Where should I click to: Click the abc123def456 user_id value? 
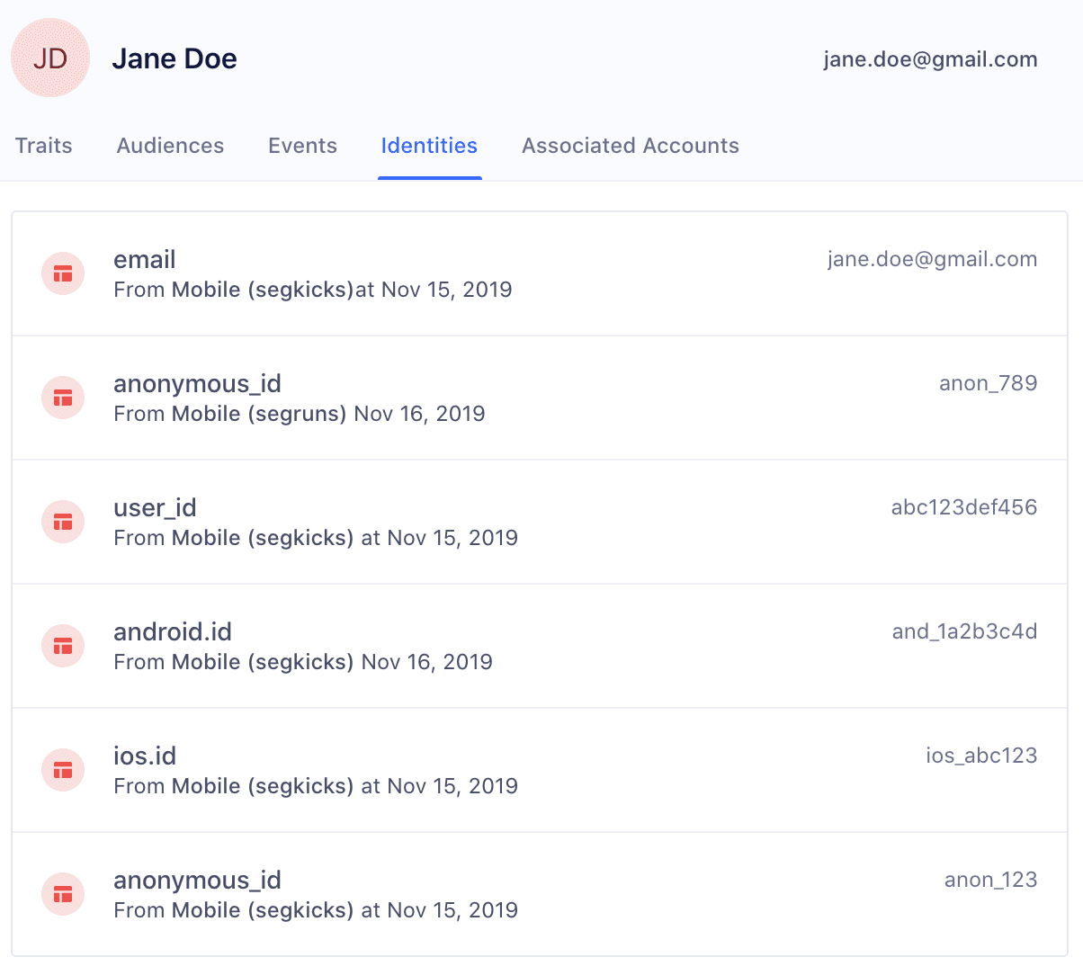(x=964, y=507)
